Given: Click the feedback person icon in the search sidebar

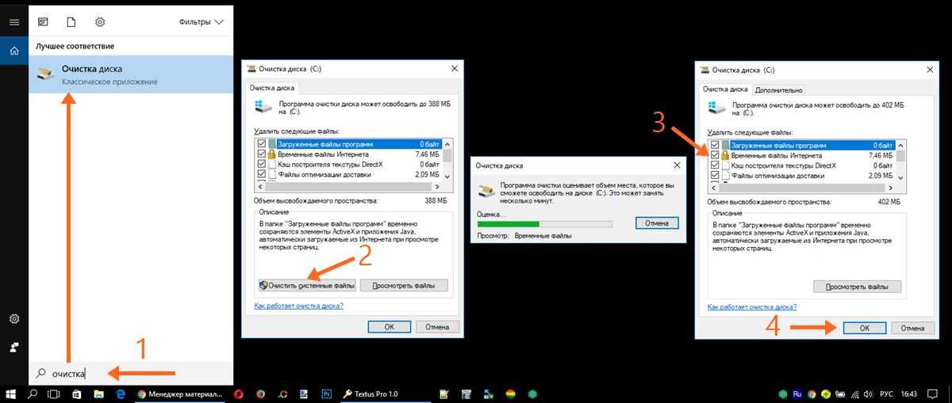Looking at the screenshot, I should click(x=13, y=347).
